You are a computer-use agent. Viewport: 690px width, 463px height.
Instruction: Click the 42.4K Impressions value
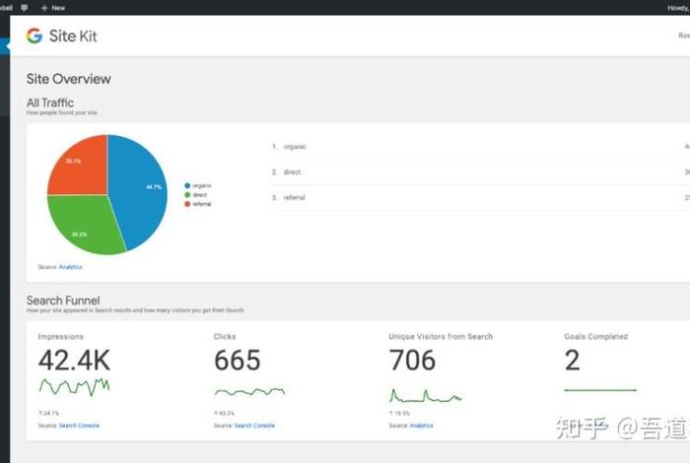tap(74, 361)
